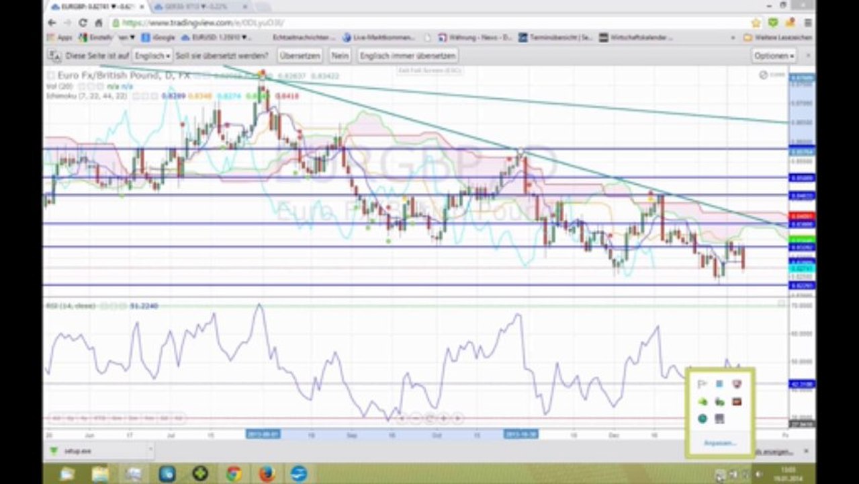This screenshot has width=859, height=484.
Task: Click the Nein button in translate bar
Action: (340, 56)
